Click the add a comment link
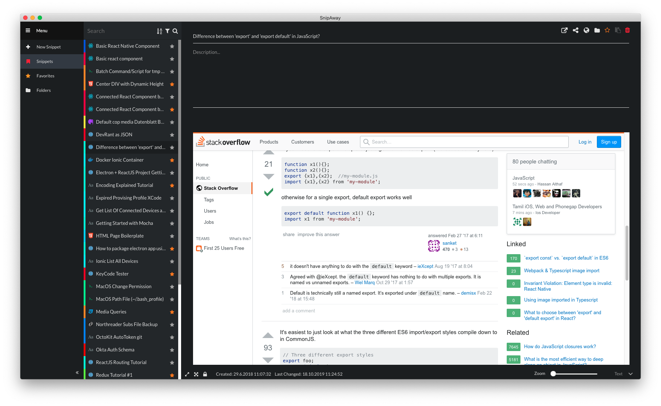 point(298,311)
